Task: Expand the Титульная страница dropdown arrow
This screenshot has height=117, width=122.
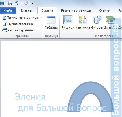Action: [x=40, y=18]
